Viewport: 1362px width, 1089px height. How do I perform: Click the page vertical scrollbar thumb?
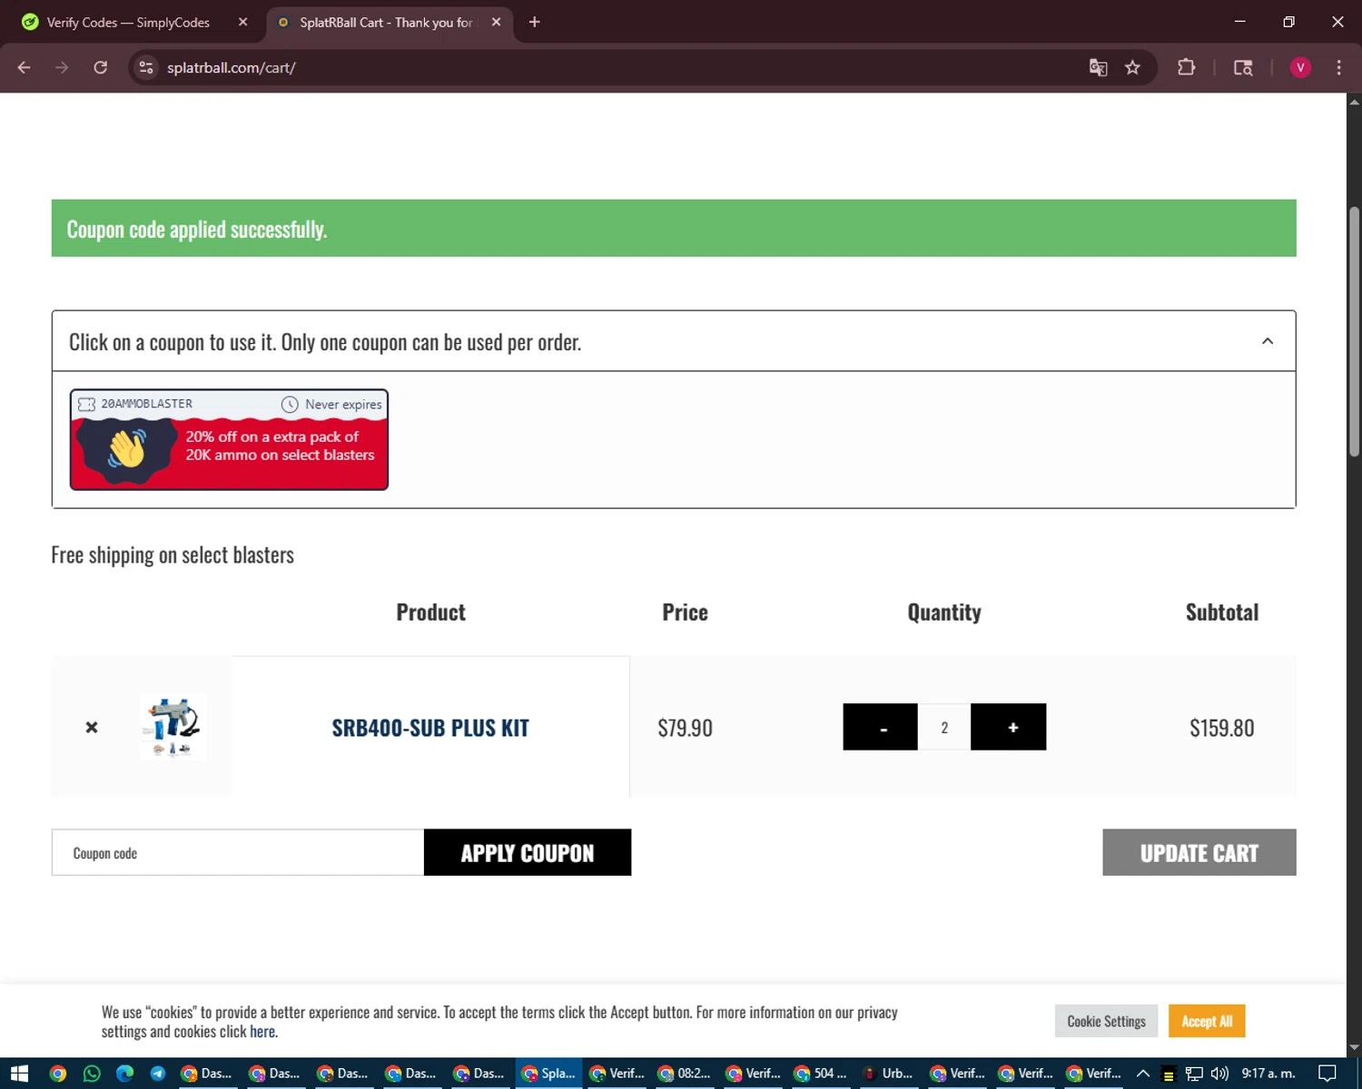pyautogui.click(x=1354, y=331)
